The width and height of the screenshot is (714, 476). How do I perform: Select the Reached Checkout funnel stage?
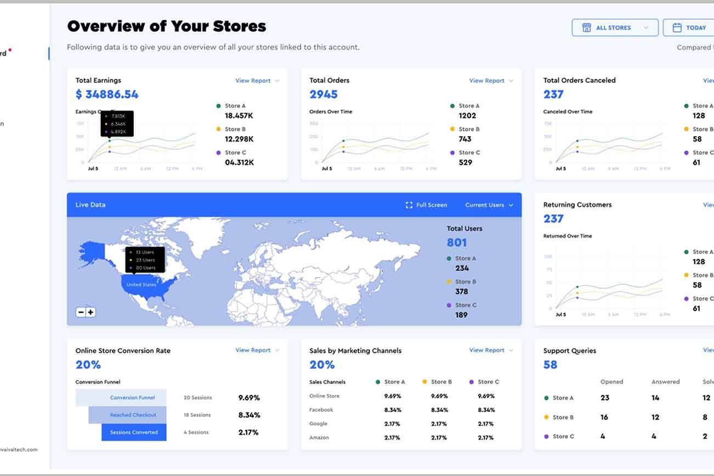(x=133, y=415)
